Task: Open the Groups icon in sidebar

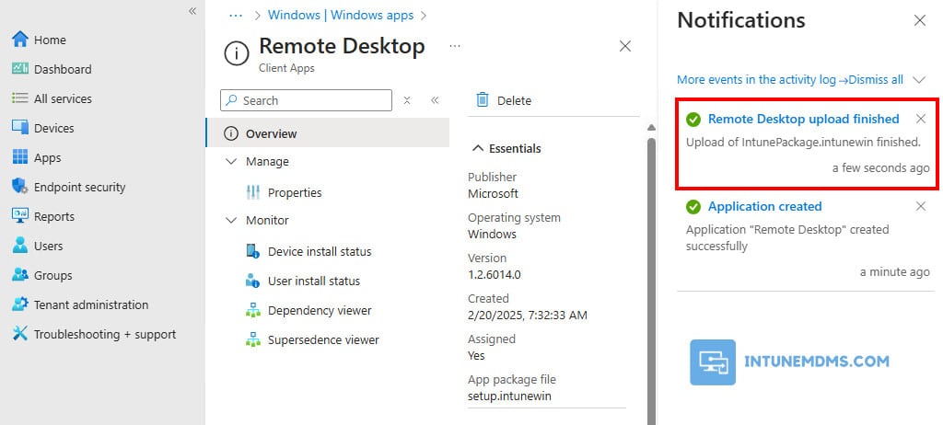Action: 20,275
